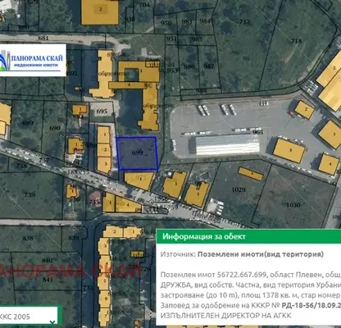Select parcel 1030 on the map
This screenshot has height=328, width=341.
[293, 205]
